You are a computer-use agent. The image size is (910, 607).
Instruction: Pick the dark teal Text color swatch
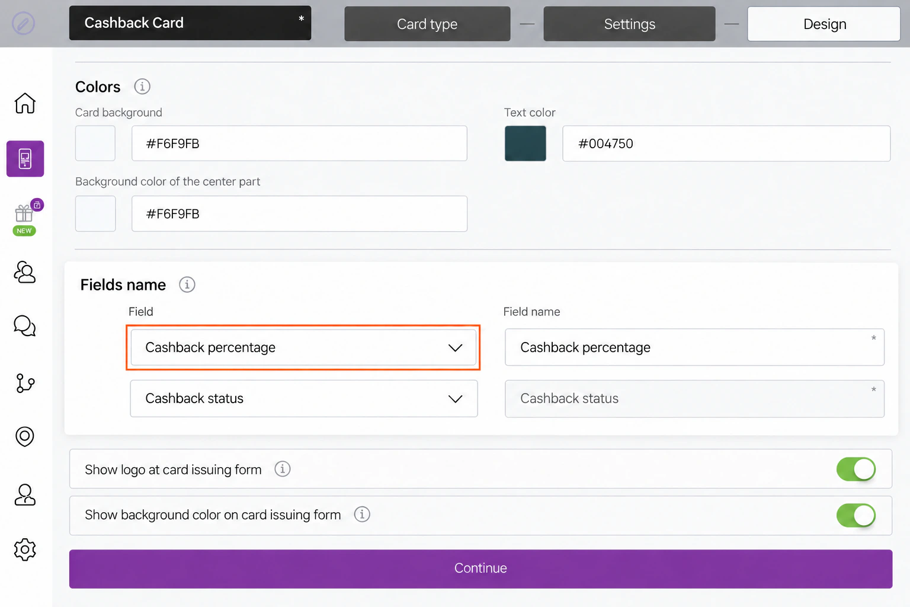click(526, 143)
